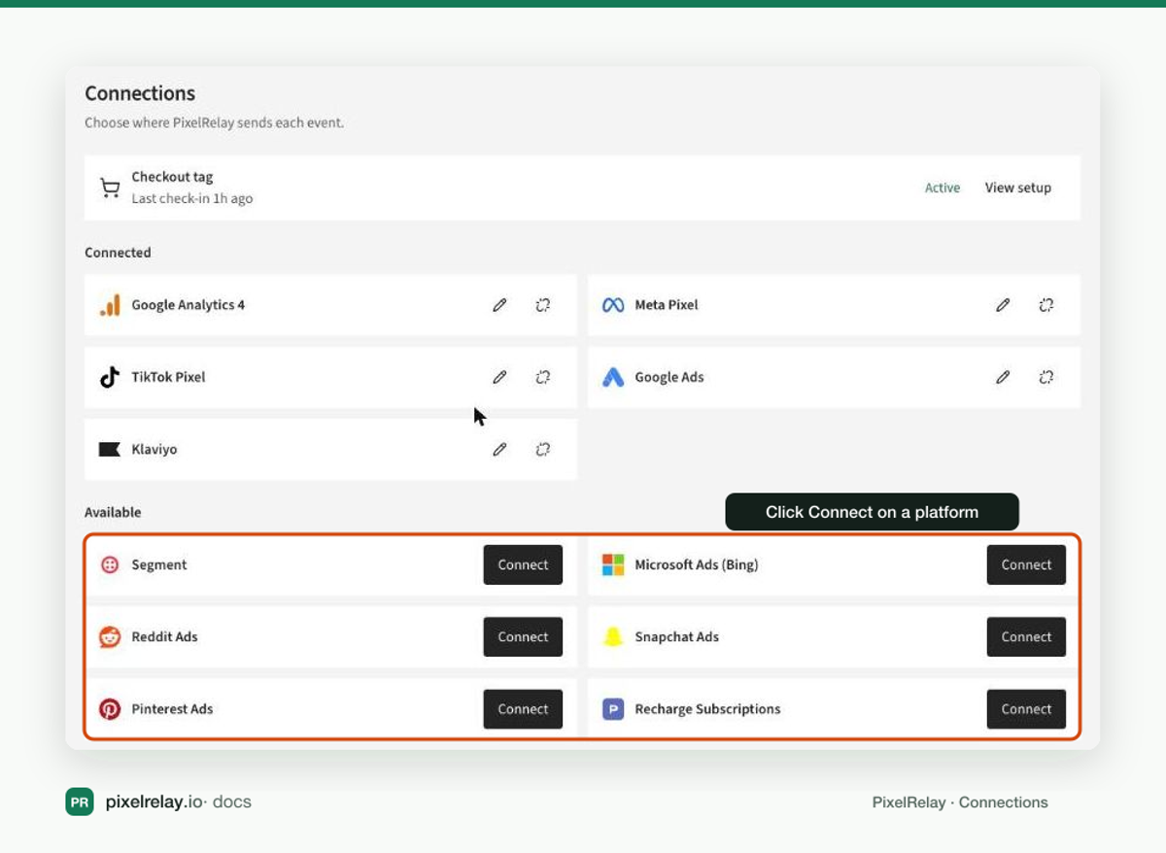Screen dimensions: 1166x853
Task: Click the Connections heading
Action: (140, 93)
